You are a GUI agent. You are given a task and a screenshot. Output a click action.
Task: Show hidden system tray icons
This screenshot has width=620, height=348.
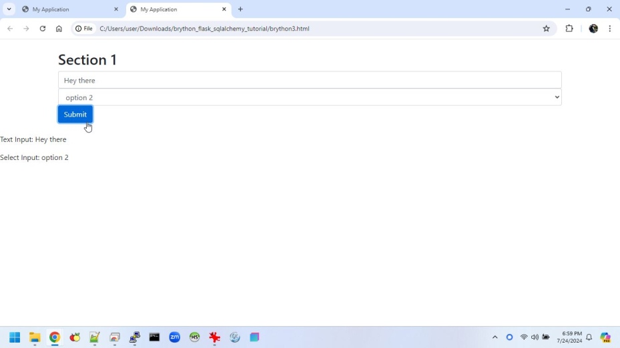pos(495,337)
